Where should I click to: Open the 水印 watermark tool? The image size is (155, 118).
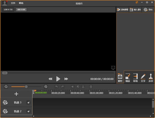tap(151, 78)
